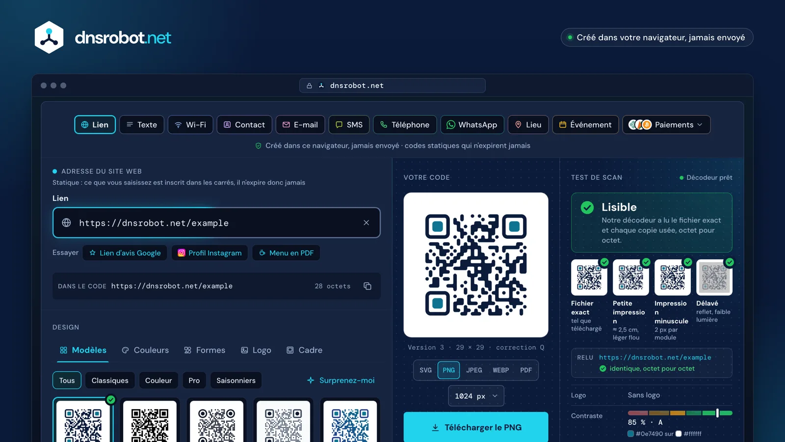Click the dnsrobot.net hexagon logo
Image resolution: width=785 pixels, height=442 pixels.
(x=49, y=37)
